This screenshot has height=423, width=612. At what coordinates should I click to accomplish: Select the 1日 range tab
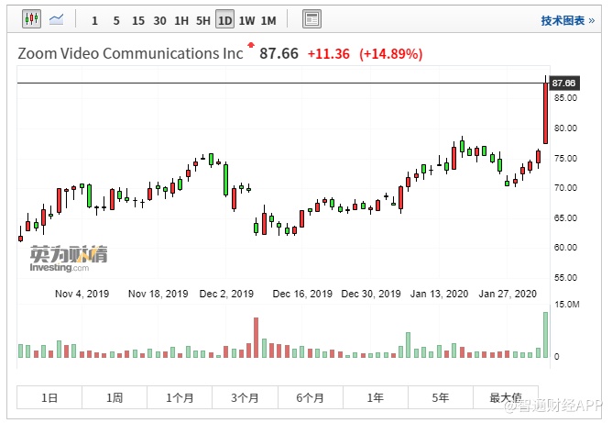click(49, 397)
